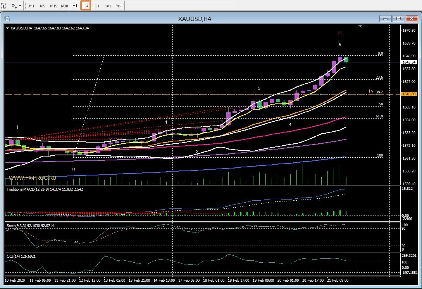This screenshot has height=289, width=422.
Task: Switch to M1 timeframe
Action: 32,6
